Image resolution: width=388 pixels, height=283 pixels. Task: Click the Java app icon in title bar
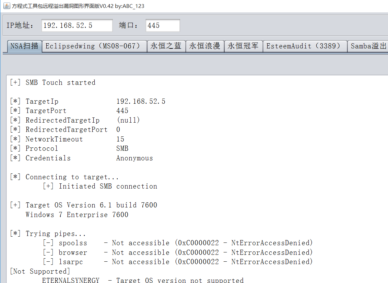tap(7, 6)
